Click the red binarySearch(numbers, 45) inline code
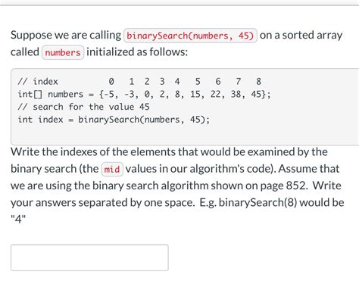The image size is (359, 290). pyautogui.click(x=190, y=36)
